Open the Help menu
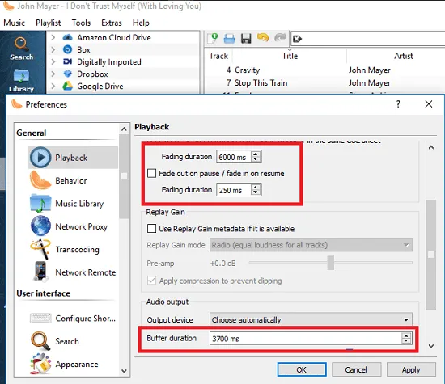The height and width of the screenshot is (384, 445). [141, 23]
